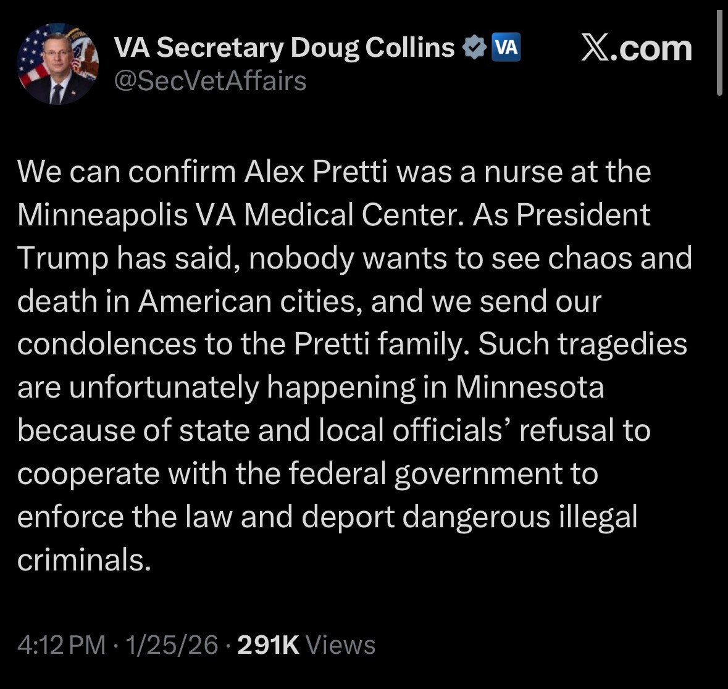Viewport: 728px width, 689px height.
Task: Click "Pretti family" in the post text
Action: 377,344
